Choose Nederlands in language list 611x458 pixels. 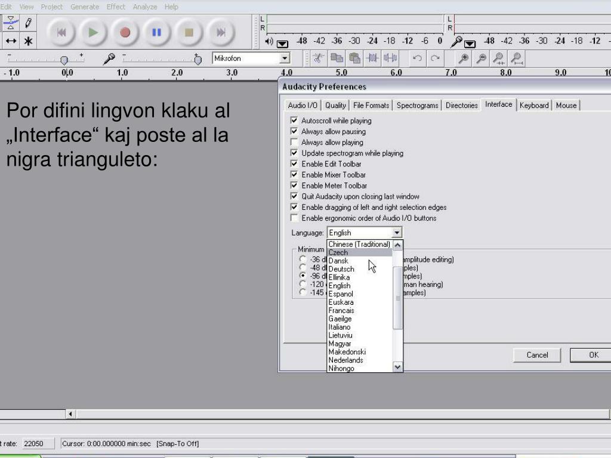click(359, 360)
